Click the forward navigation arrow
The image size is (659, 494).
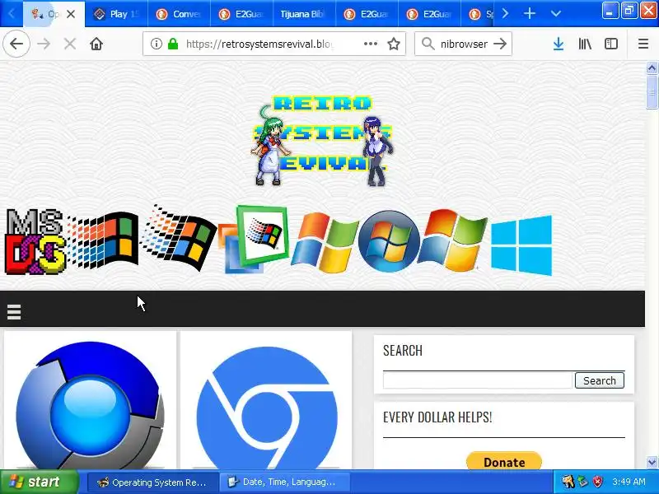tap(44, 44)
